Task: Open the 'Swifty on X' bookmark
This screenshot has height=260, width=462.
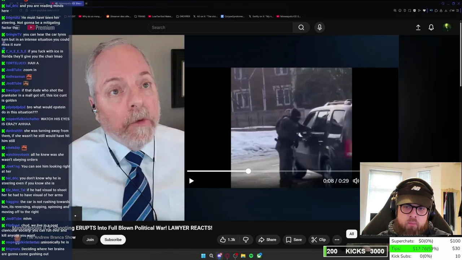Action: coord(261,16)
